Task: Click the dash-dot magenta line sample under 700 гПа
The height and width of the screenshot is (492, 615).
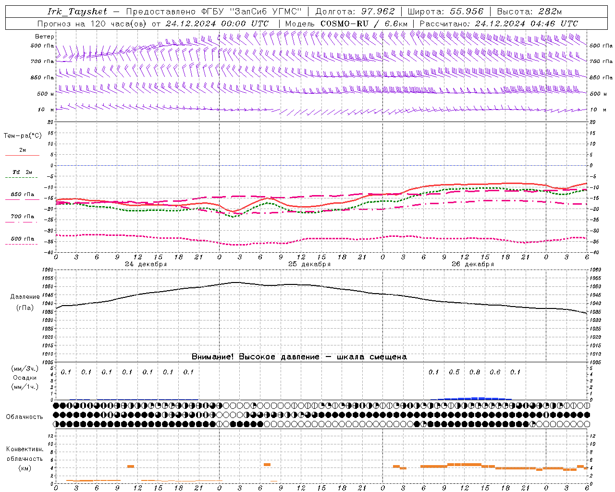Action: (22, 222)
